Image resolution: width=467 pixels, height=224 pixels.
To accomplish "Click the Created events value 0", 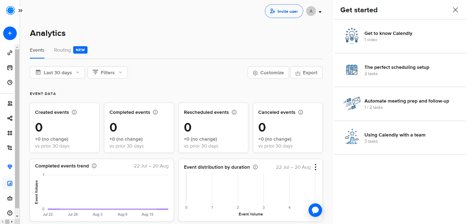I will (x=39, y=127).
